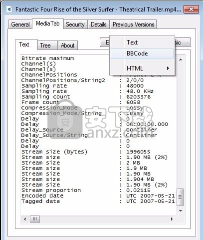Click the vertical scrollbar thumb
The image size is (203, 240).
tap(181, 197)
